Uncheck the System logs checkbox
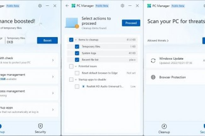The image size is (205, 136). coord(77,53)
